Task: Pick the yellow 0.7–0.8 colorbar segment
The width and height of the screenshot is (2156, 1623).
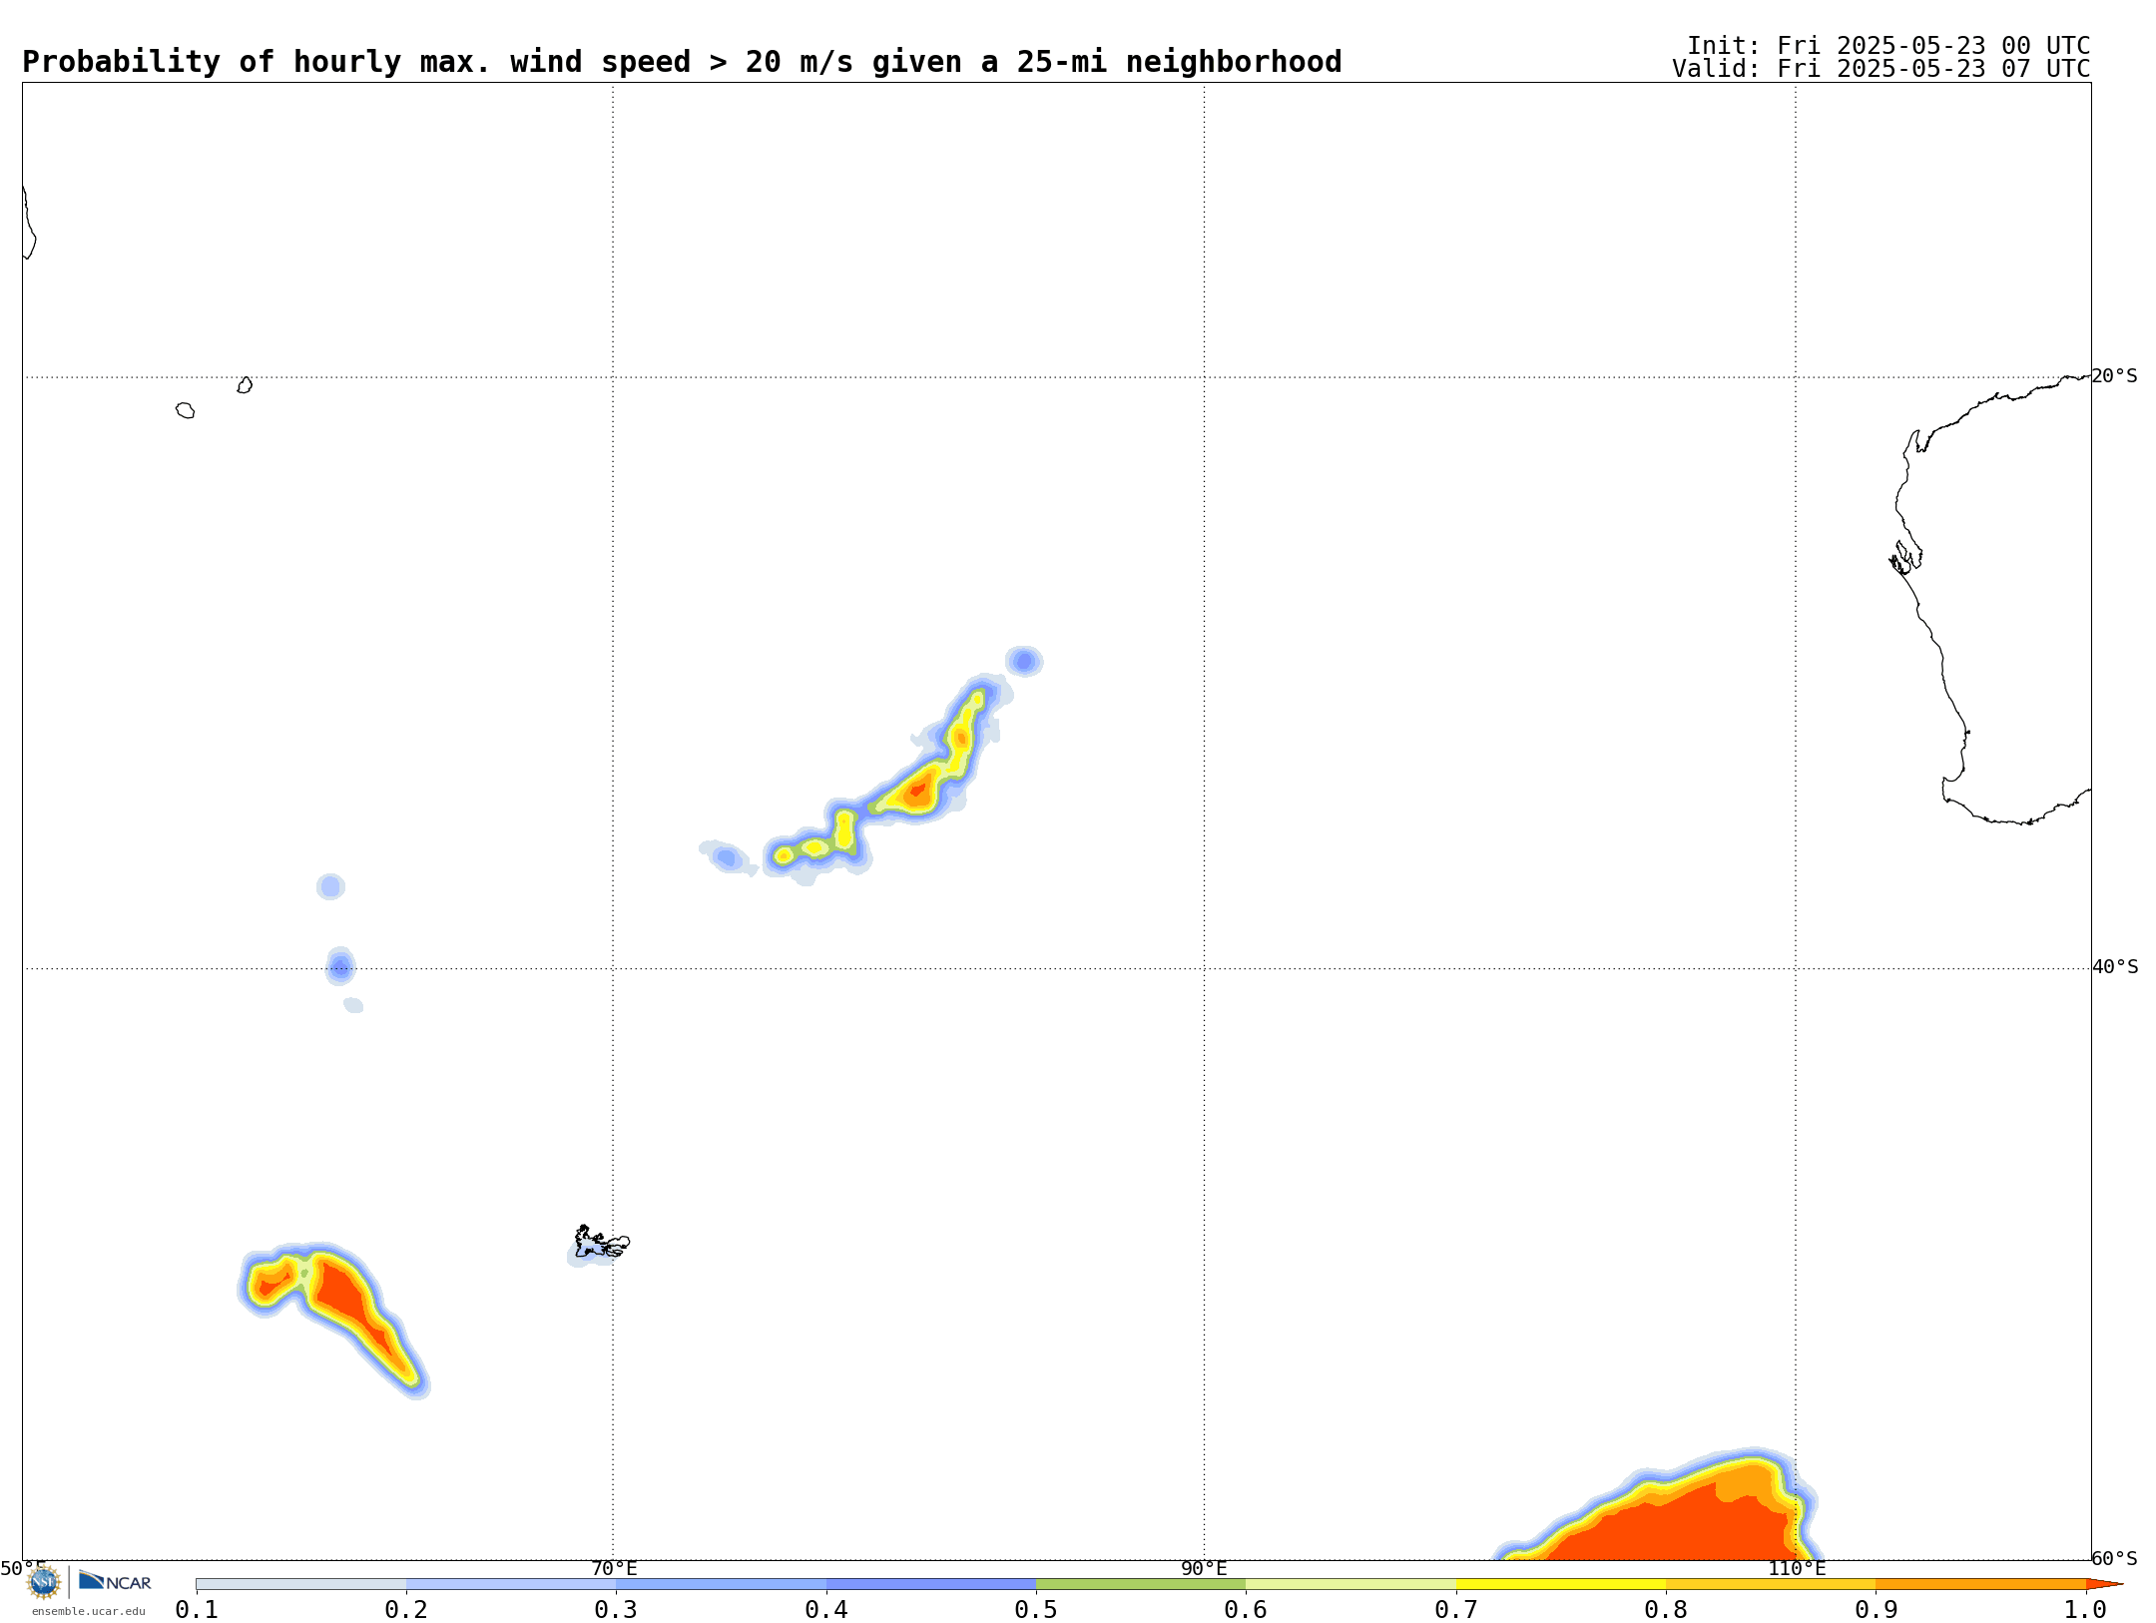Action: [1561, 1584]
